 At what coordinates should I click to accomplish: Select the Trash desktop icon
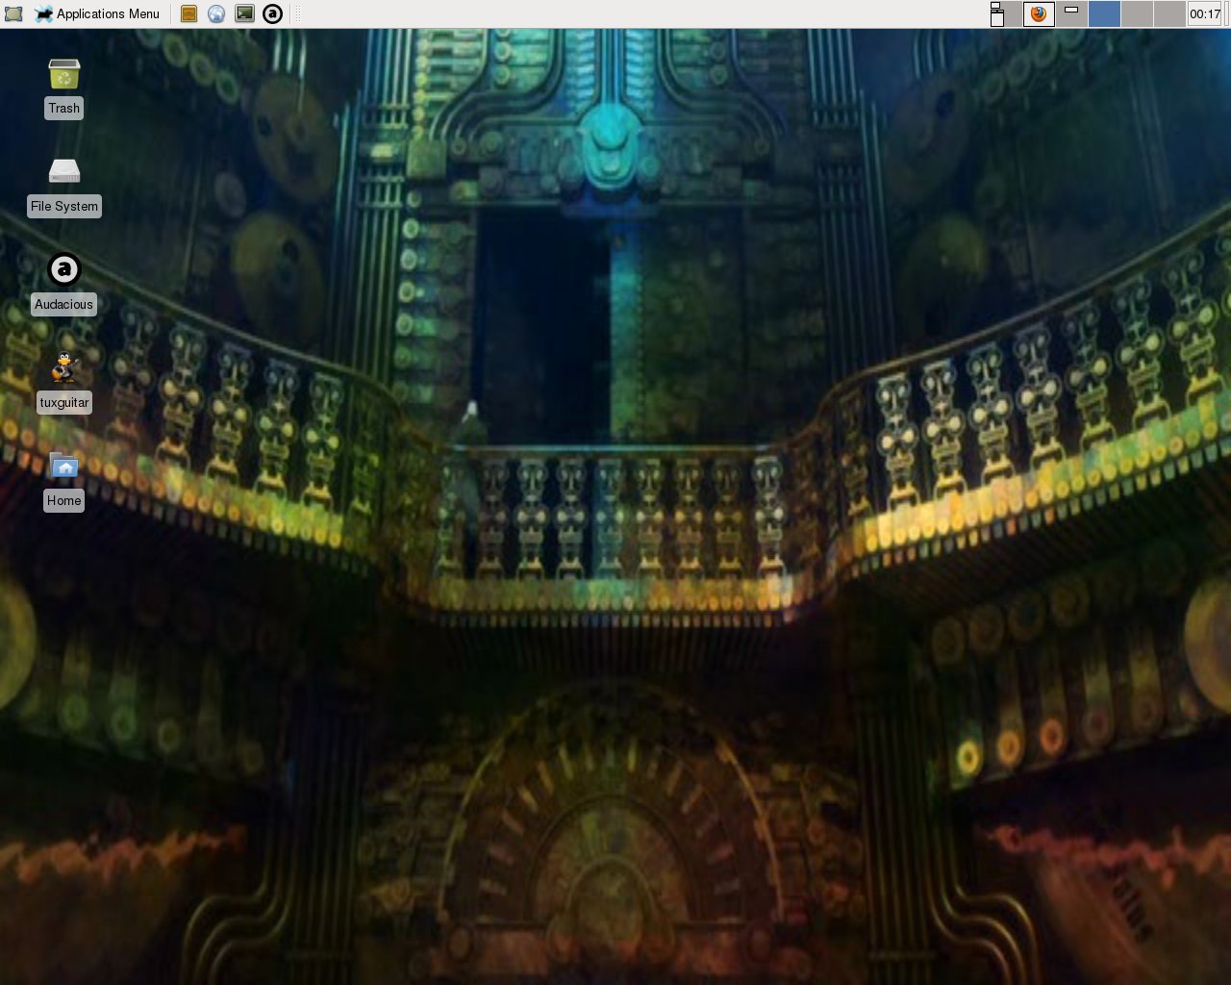[64, 88]
